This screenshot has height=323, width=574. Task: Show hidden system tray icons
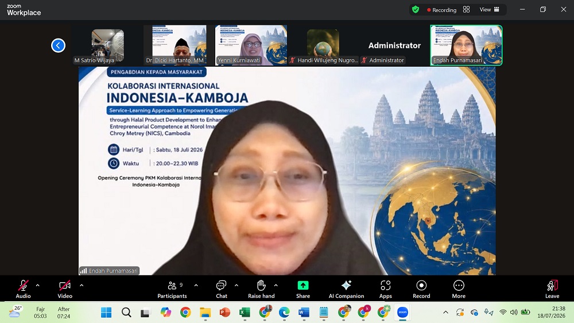pyautogui.click(x=445, y=313)
